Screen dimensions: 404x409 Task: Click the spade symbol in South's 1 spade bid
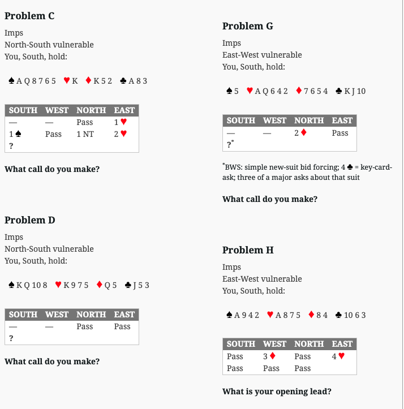(18, 134)
